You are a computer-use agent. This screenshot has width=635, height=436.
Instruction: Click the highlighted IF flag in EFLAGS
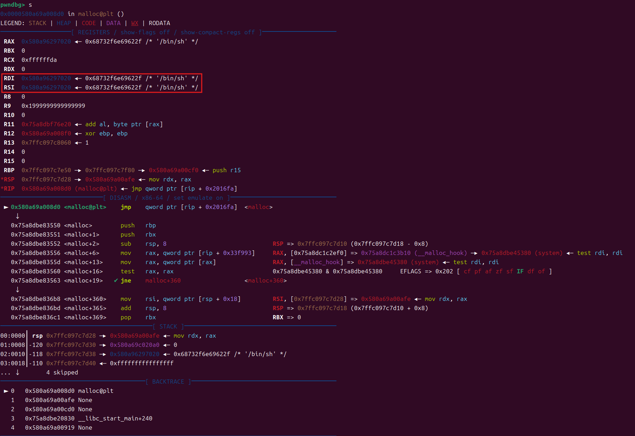point(520,272)
